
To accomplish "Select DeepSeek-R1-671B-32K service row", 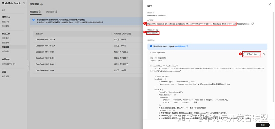I will (x=86, y=40).
